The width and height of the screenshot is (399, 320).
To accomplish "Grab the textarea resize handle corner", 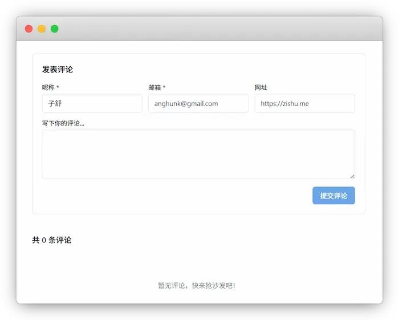I will (352, 176).
